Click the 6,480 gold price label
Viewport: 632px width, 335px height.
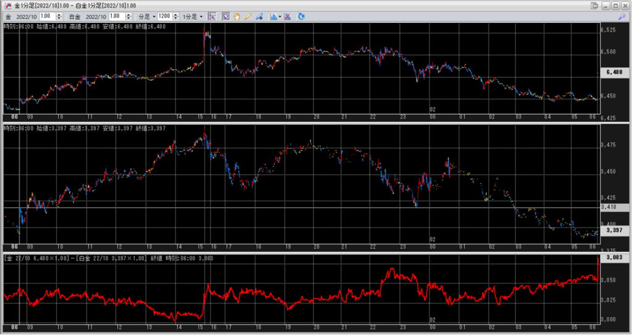[613, 72]
